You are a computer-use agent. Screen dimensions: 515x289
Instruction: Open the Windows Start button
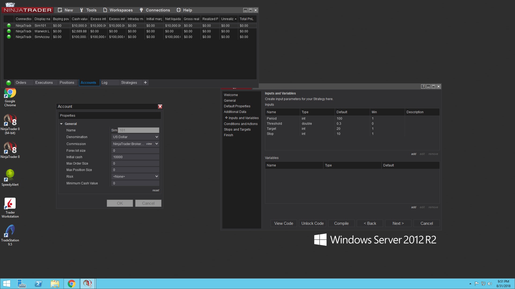(6, 284)
